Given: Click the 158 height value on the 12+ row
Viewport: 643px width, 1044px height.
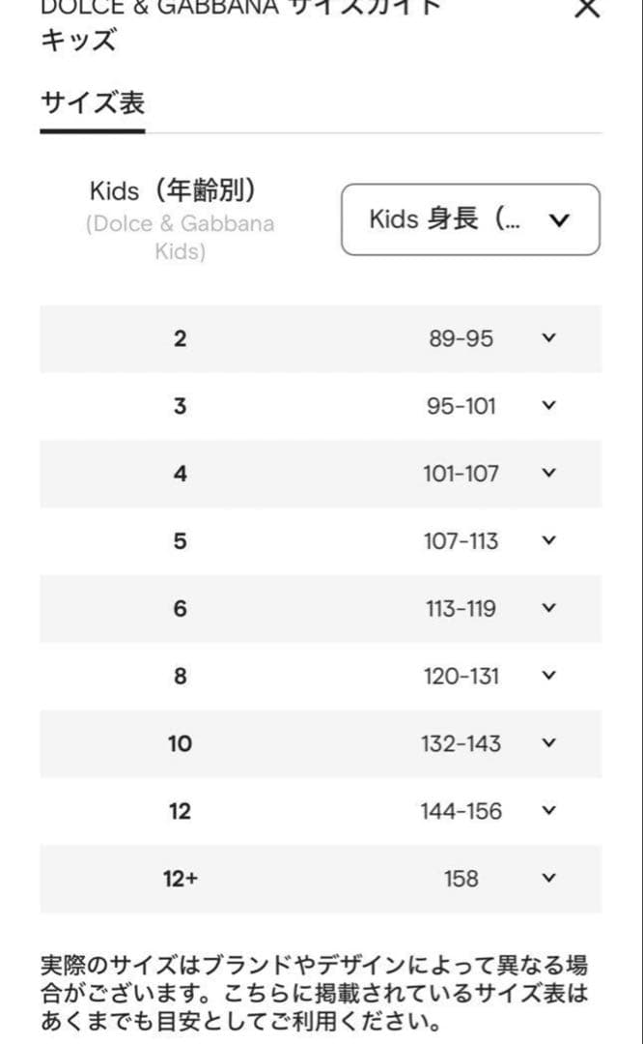Looking at the screenshot, I should click(x=461, y=879).
